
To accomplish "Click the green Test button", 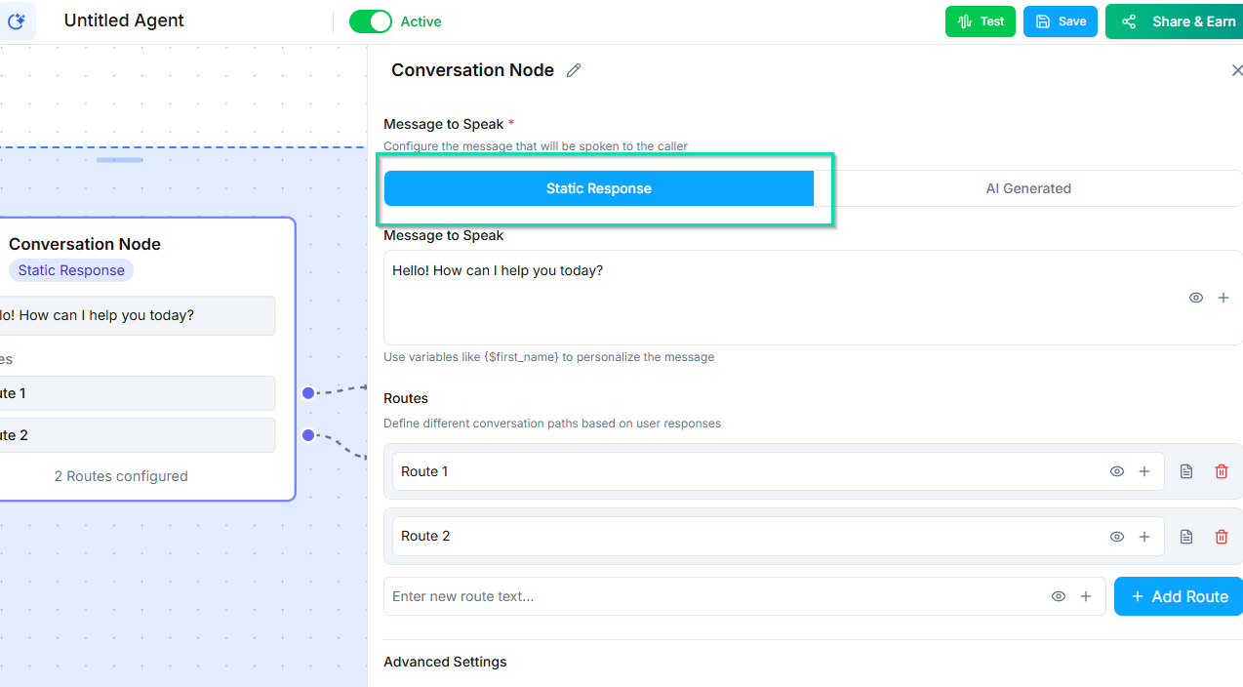I will pyautogui.click(x=980, y=21).
